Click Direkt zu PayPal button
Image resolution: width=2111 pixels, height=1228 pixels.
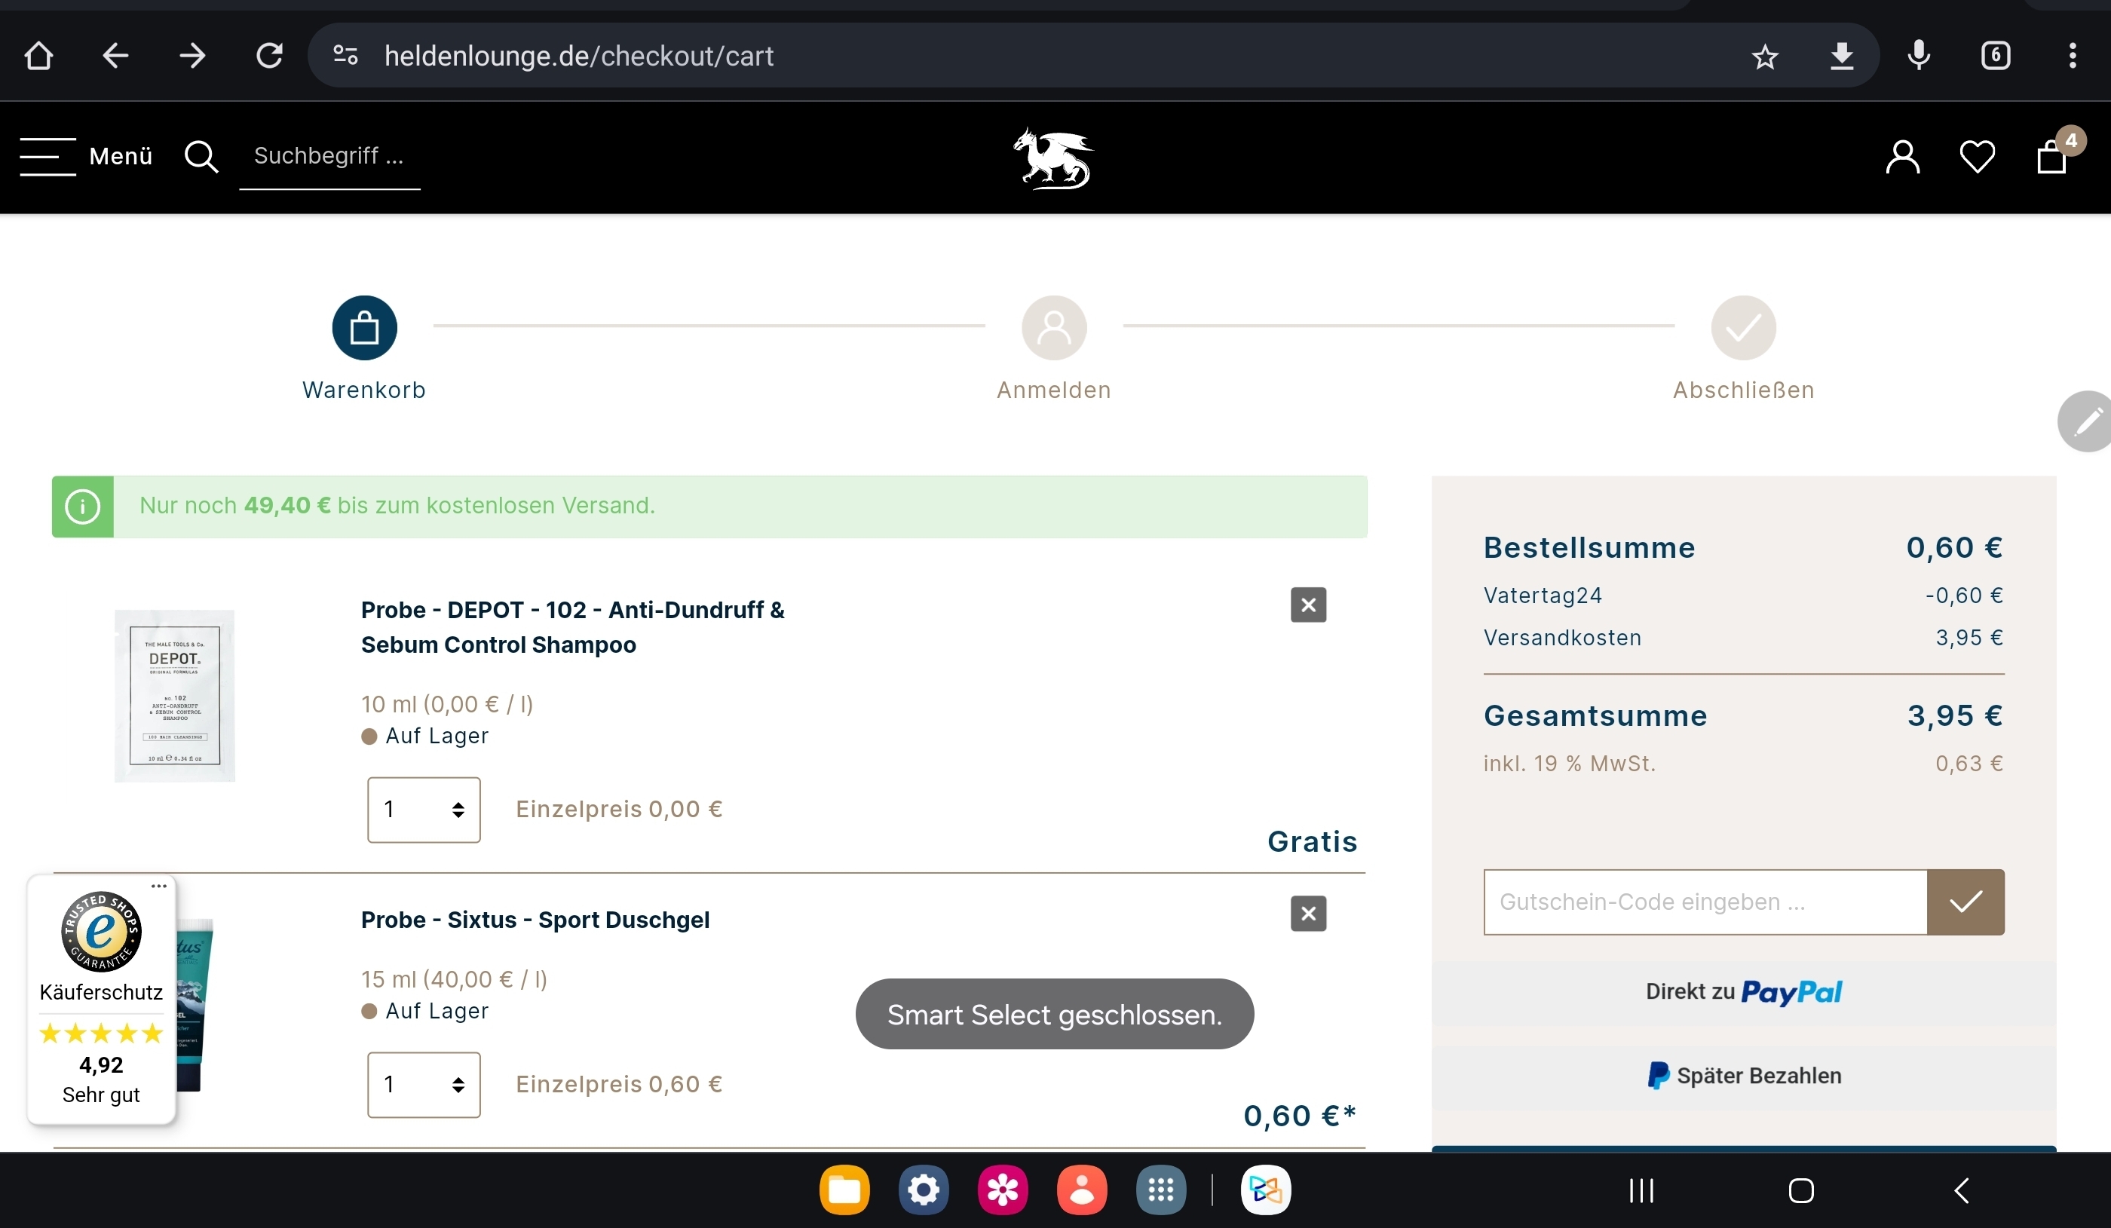click(1743, 993)
